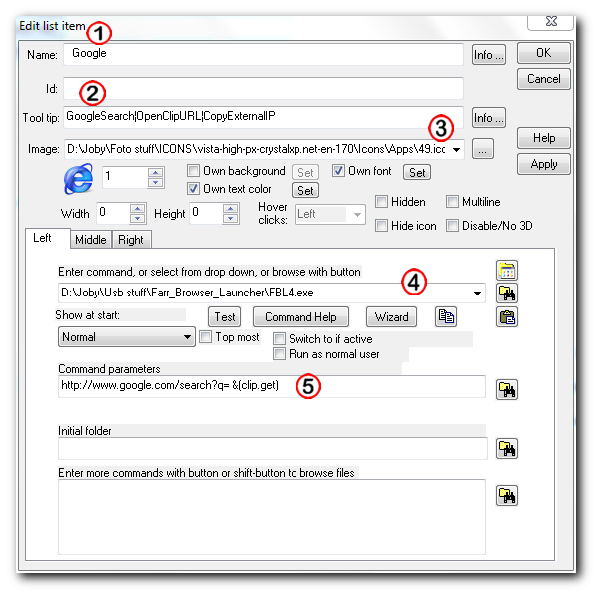The image size is (593, 590).
Task: Click Set button for Own font
Action: click(x=417, y=172)
